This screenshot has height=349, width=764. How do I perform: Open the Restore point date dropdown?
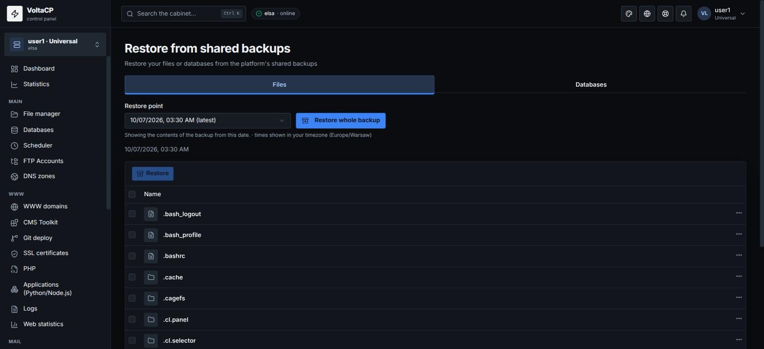208,121
